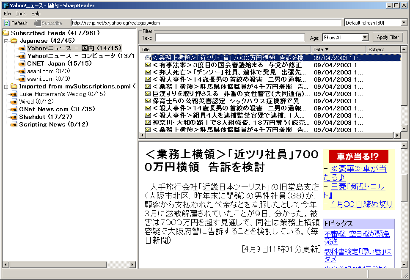Viewport: 410px width, 280px height.
Task: Select the Scripting News (8/12) feed
Action: click(x=54, y=124)
